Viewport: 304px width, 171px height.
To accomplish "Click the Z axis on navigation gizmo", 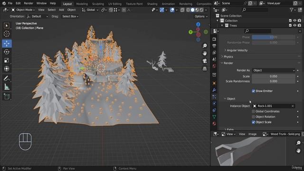I will click(x=198, y=24).
